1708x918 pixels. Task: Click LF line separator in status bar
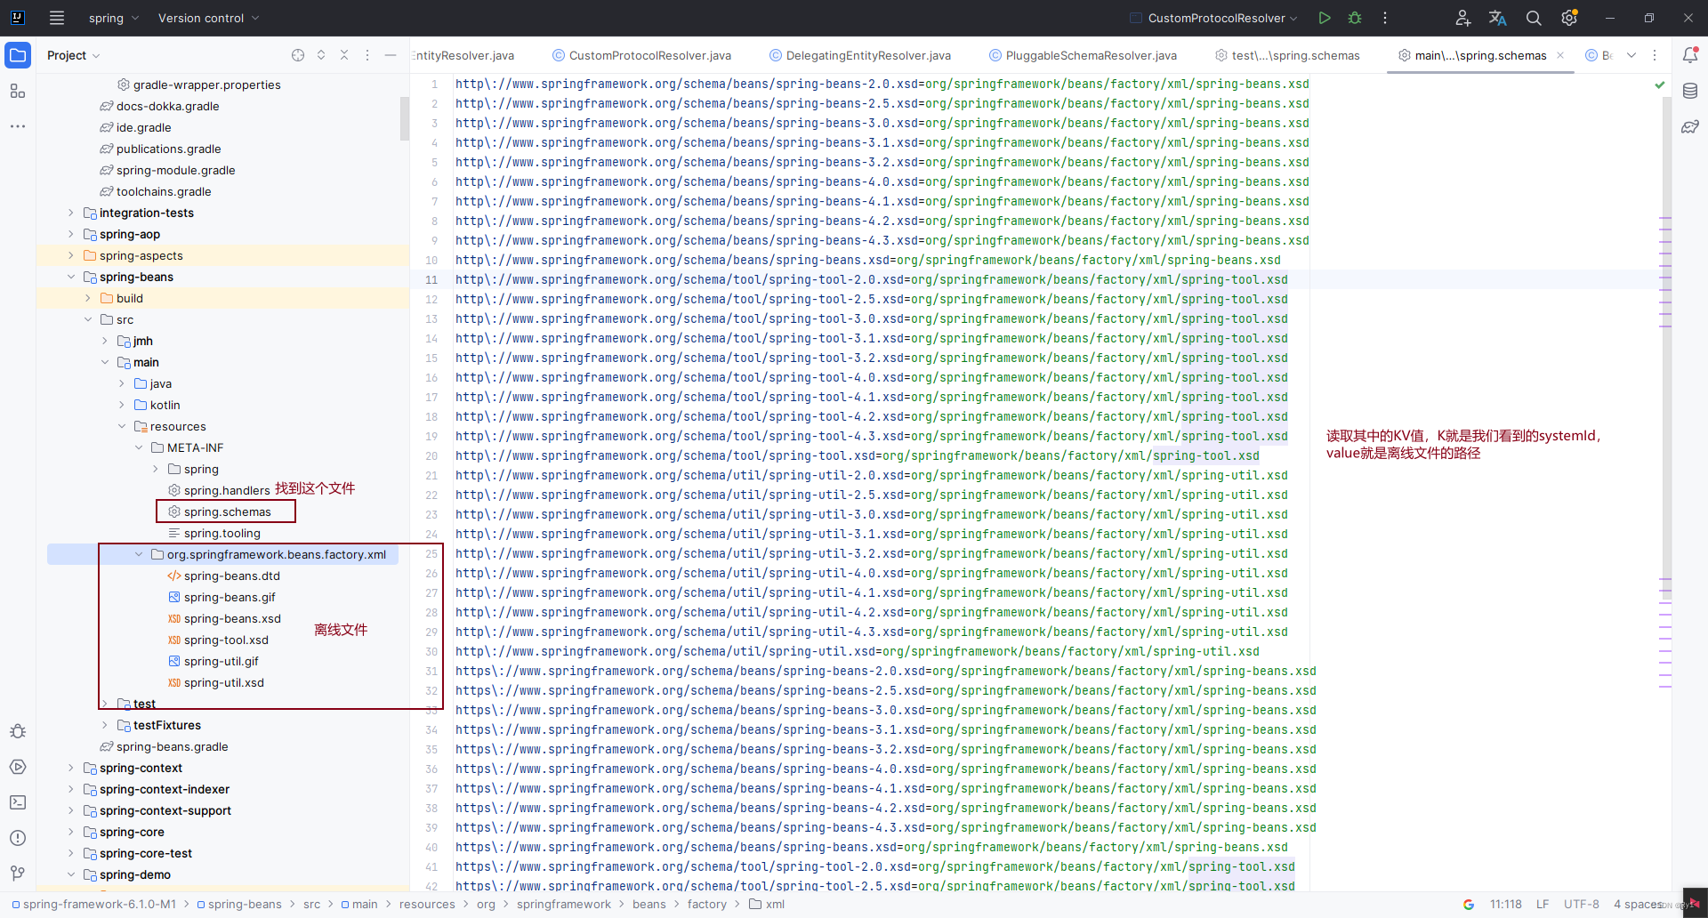point(1543,904)
